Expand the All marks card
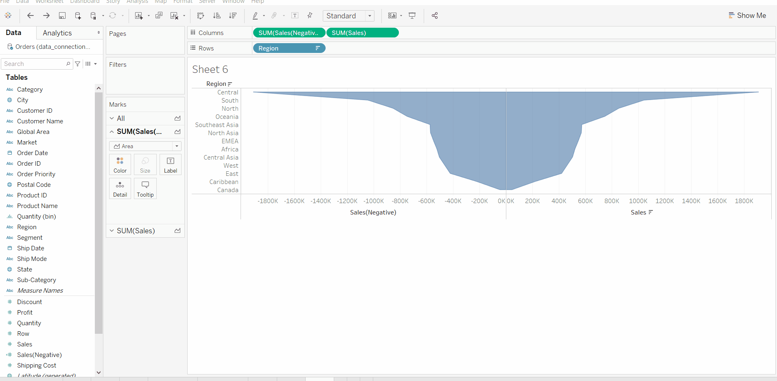 (x=112, y=118)
